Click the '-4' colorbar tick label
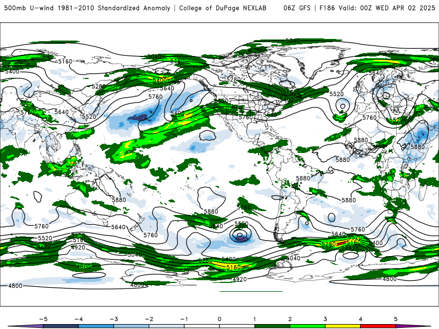The height and width of the screenshot is (329, 439). coord(78,319)
